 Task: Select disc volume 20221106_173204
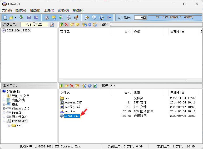[x=19, y=31]
